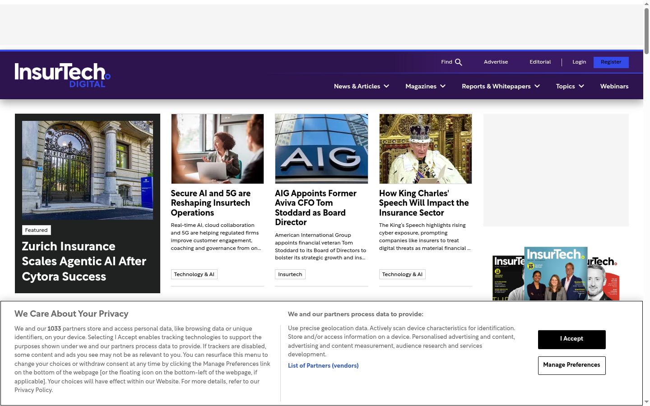650x406 pixels.
Task: Open the AIG sign article thumbnail
Action: coord(321,149)
